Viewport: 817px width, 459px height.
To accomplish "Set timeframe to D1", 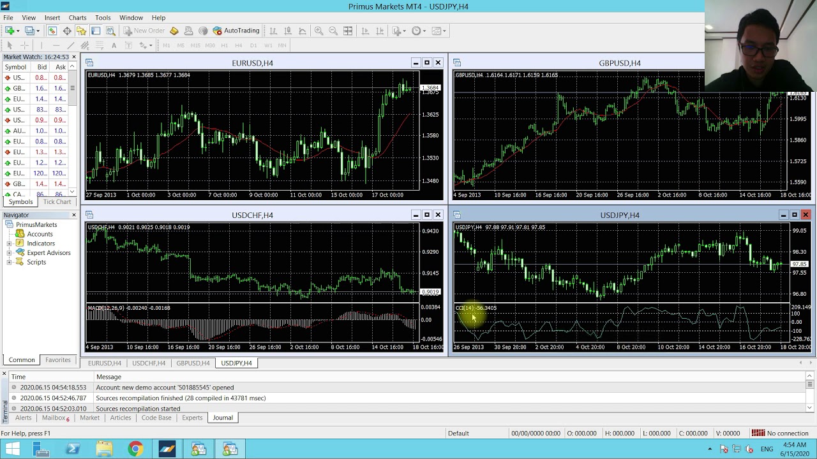I will 253,45.
